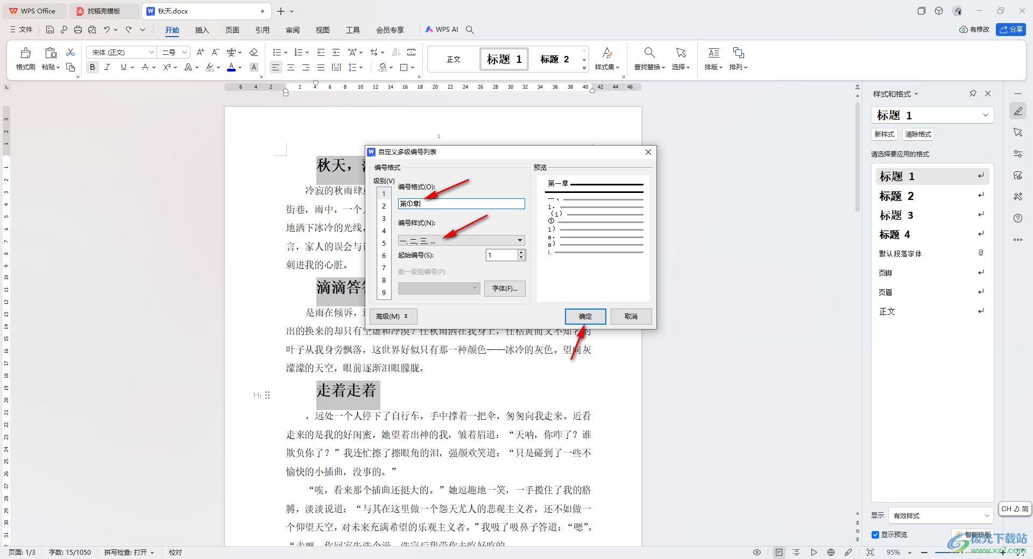Click the 选择 select tool
The height and width of the screenshot is (559, 1033).
[x=681, y=59]
